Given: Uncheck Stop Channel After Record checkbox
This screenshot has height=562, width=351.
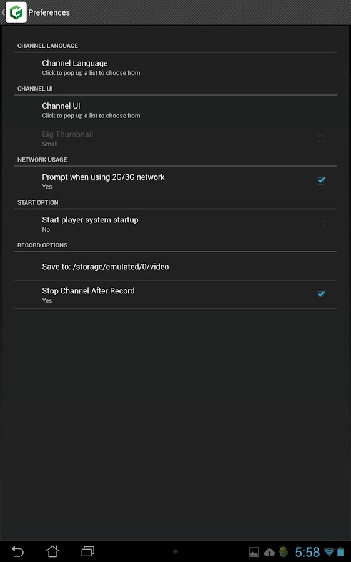Looking at the screenshot, I should 320,295.
